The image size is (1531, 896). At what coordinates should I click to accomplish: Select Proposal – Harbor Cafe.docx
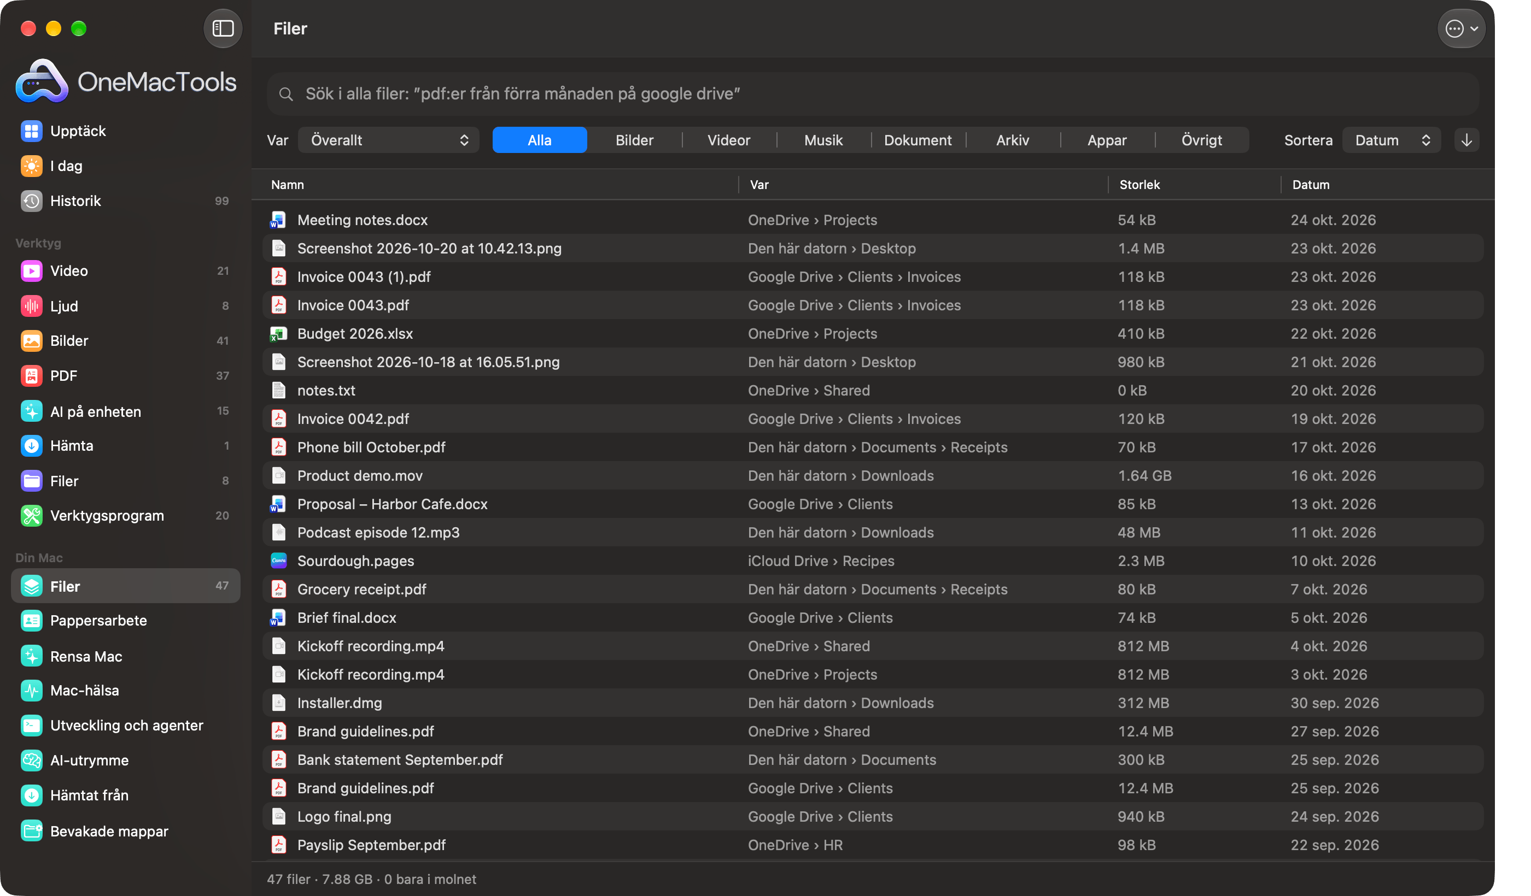pyautogui.click(x=873, y=504)
